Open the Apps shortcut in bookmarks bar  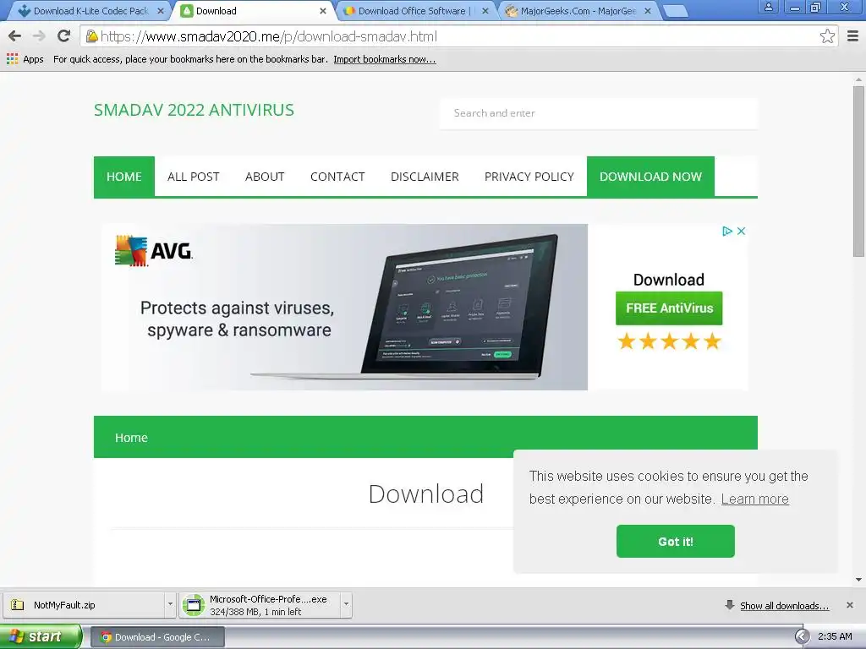(x=25, y=59)
